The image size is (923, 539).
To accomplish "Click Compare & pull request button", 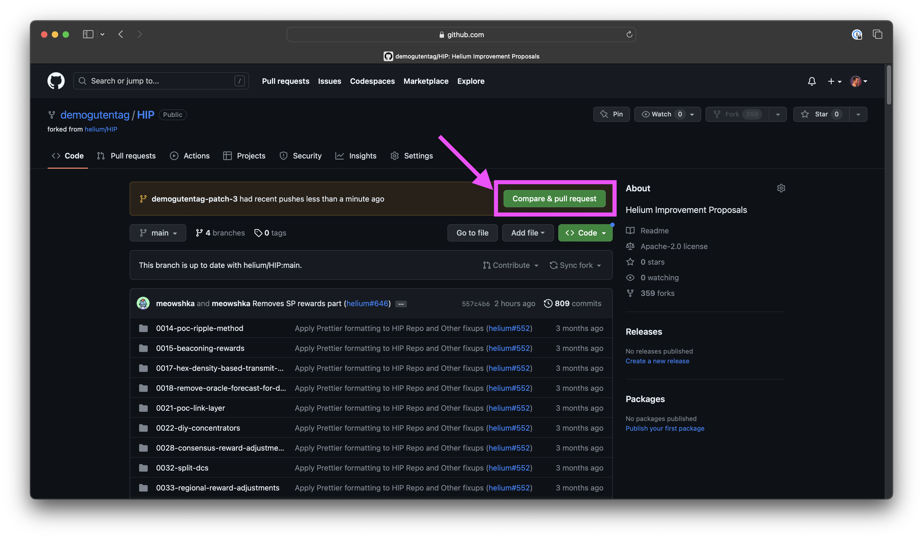I will (554, 198).
